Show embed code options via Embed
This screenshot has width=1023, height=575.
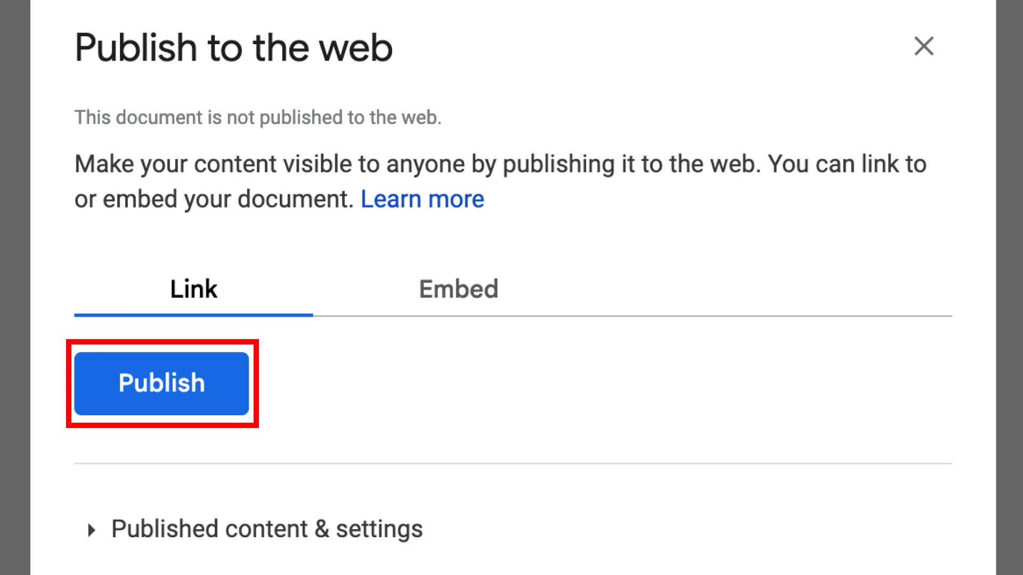458,290
